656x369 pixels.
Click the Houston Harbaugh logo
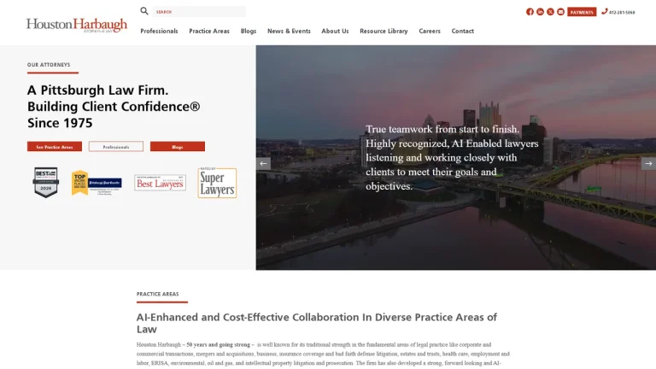[x=77, y=25]
